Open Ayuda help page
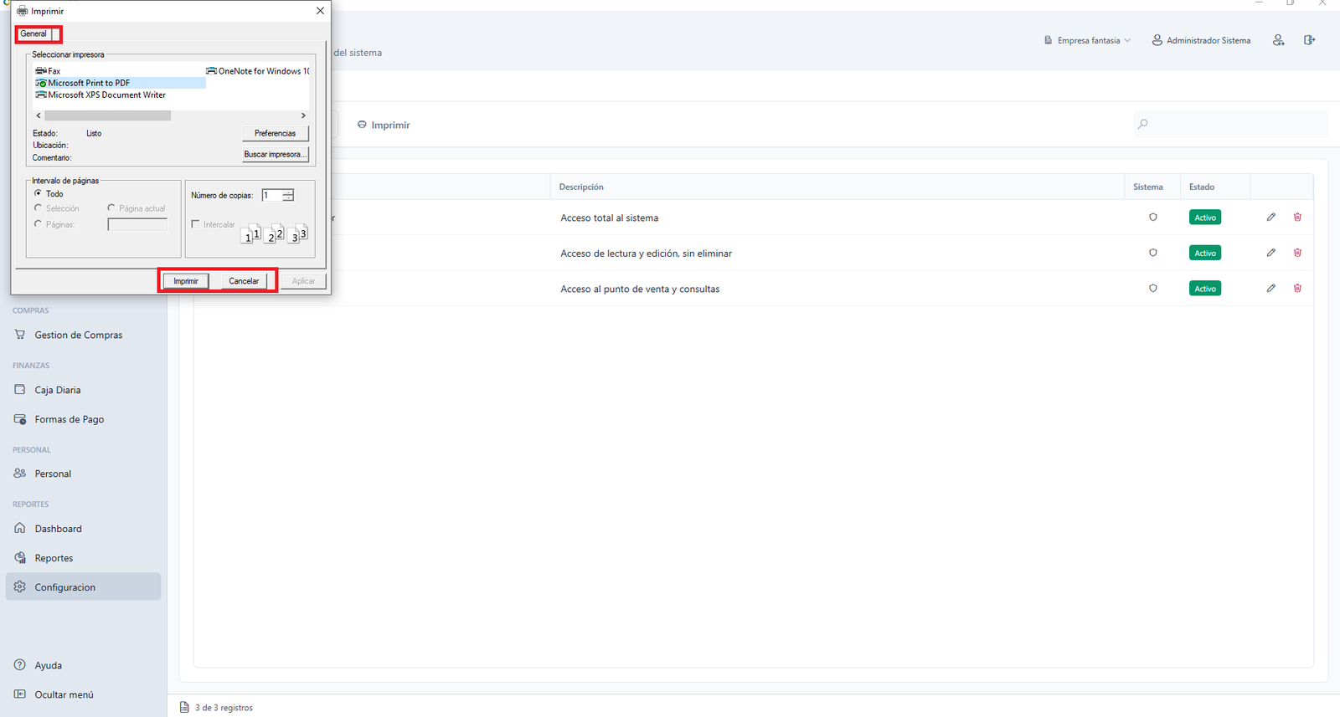The width and height of the screenshot is (1340, 717). pyautogui.click(x=48, y=665)
